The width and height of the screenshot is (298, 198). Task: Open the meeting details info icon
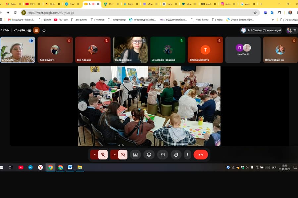[x=44, y=30]
